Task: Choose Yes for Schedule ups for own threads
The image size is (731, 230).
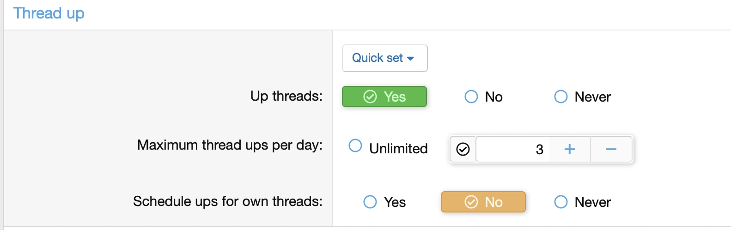Action: click(x=370, y=202)
